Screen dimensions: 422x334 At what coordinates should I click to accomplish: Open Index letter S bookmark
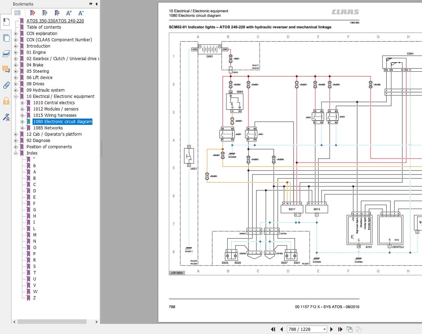pyautogui.click(x=34, y=266)
